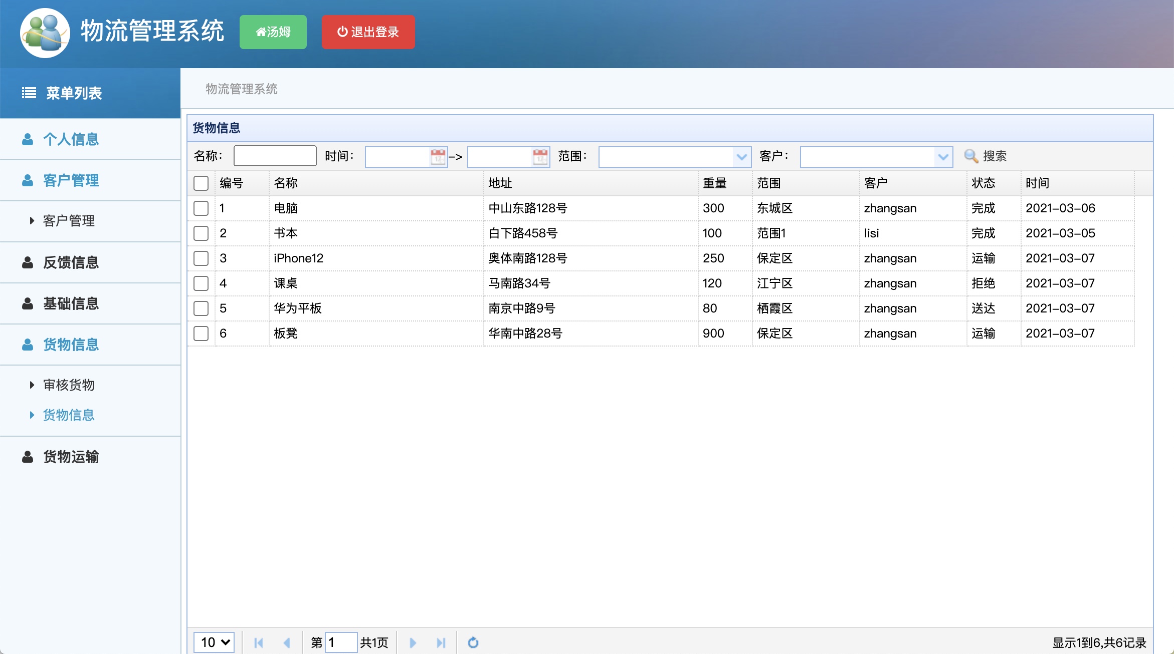Select 反馈信息 in the sidebar menu

coord(71,262)
